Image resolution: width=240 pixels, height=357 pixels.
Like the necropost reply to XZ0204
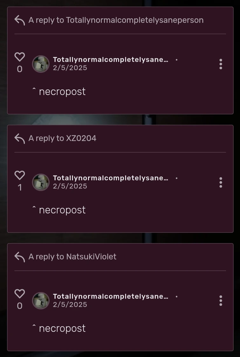pyautogui.click(x=20, y=175)
